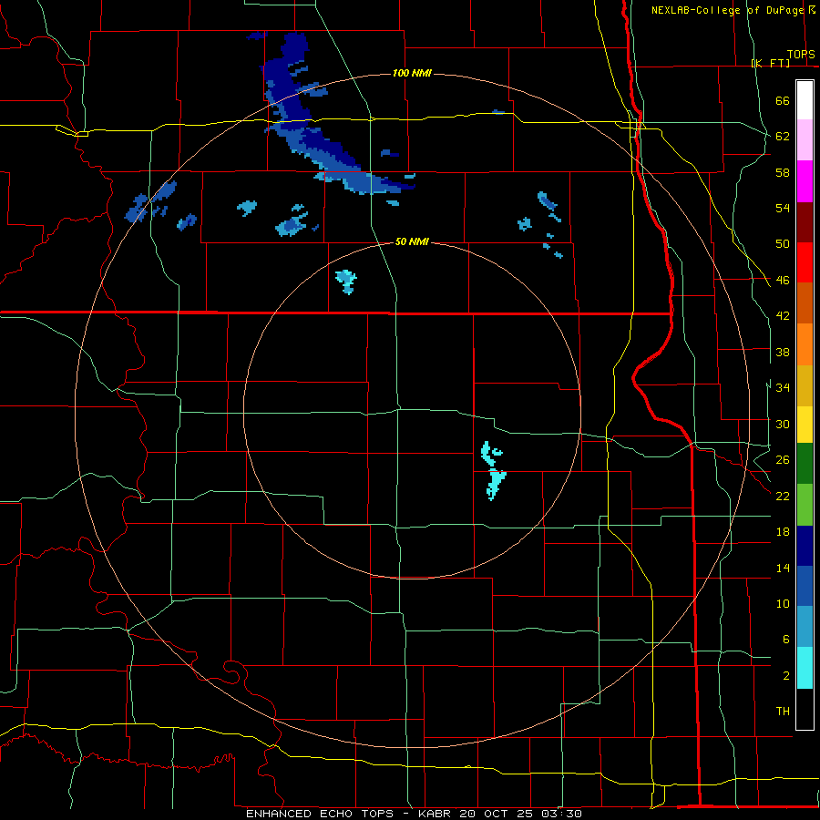Viewport: 820px width, 820px height.
Task: Click the dark orange legend swatch
Action: tap(805, 302)
